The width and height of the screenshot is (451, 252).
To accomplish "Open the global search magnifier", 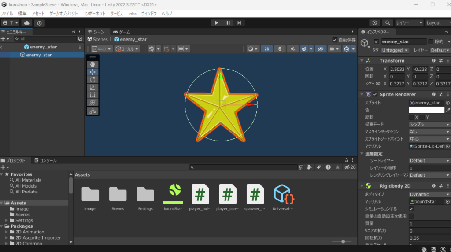I will [x=388, y=23].
